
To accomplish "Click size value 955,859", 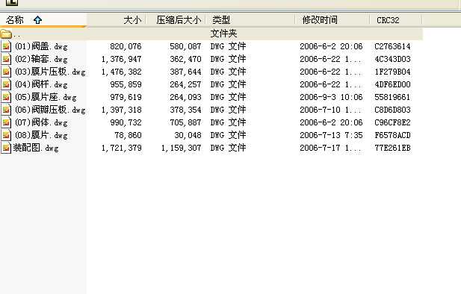I will [x=126, y=84].
